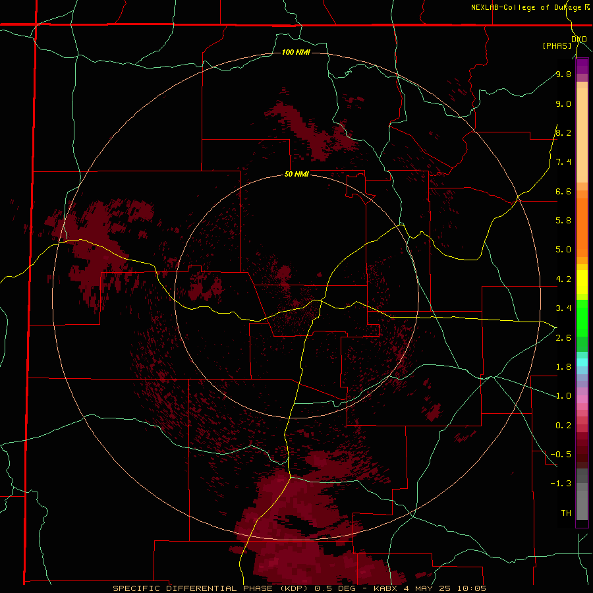This screenshot has height=593, width=593.
Task: Click the 4.2 legend value
Action: click(563, 279)
